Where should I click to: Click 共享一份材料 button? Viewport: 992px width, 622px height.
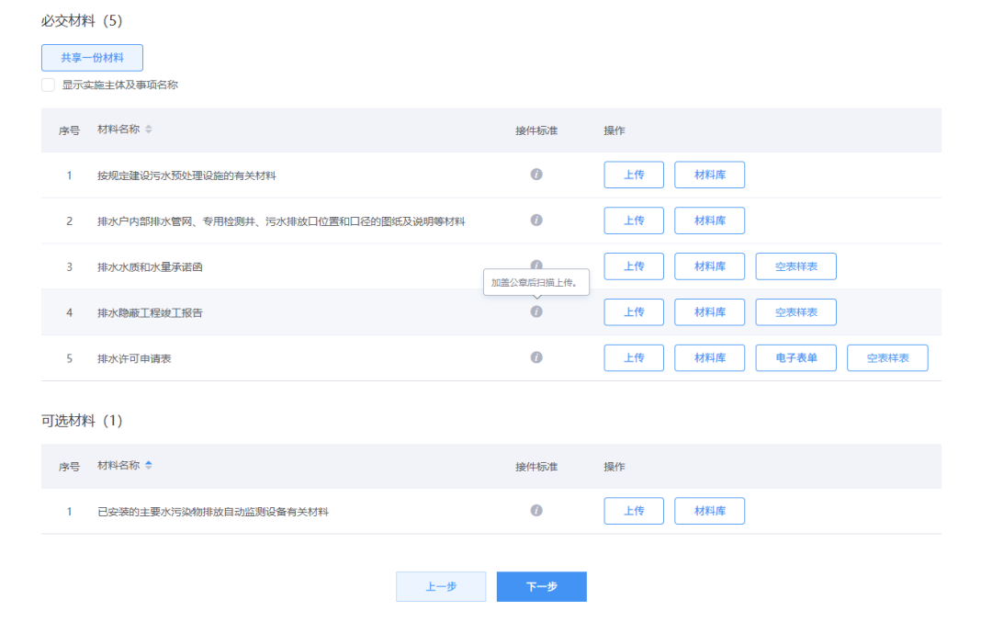coord(92,58)
